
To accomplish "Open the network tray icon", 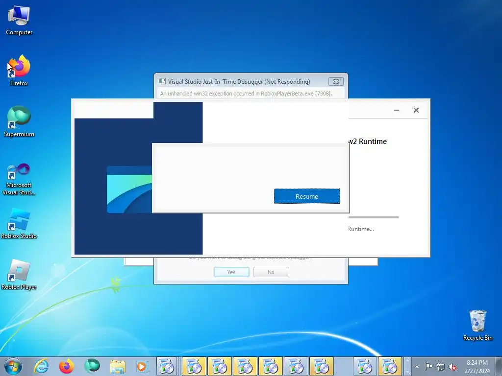I will 441,367.
